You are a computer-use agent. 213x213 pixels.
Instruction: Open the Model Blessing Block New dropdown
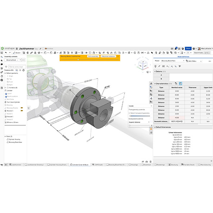click(x=172, y=61)
